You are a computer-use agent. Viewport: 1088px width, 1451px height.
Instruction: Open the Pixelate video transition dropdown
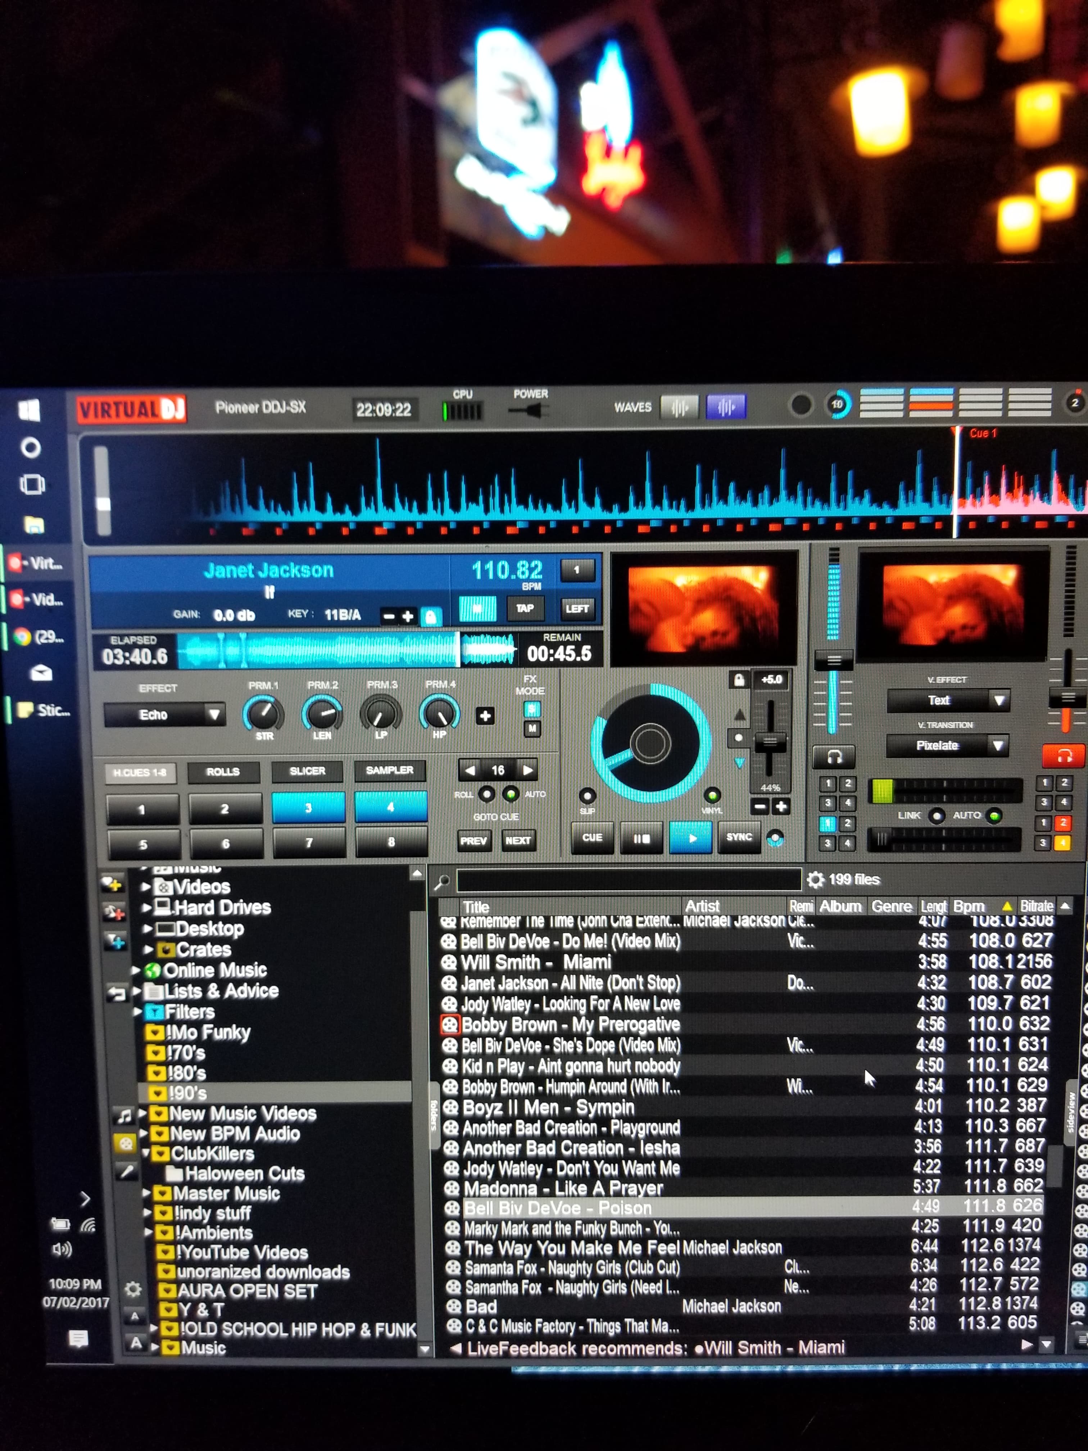[947, 746]
